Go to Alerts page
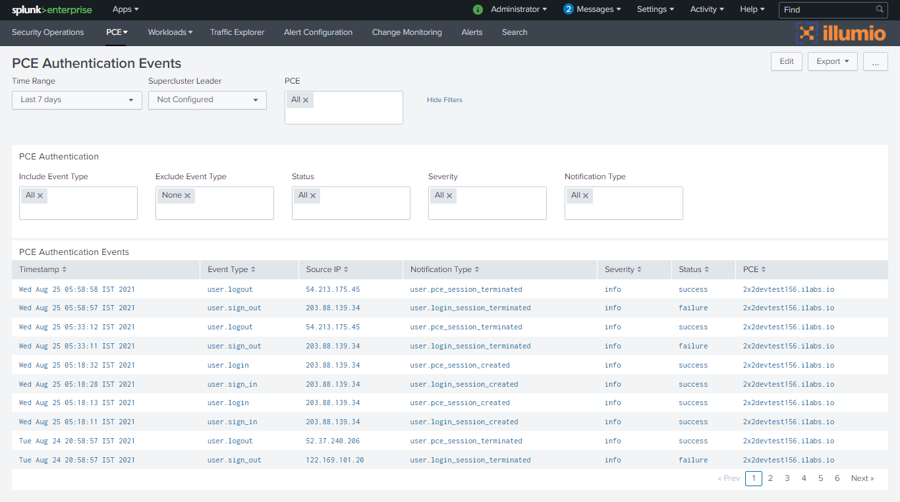Image resolution: width=900 pixels, height=502 pixels. pyautogui.click(x=472, y=32)
